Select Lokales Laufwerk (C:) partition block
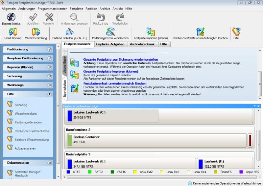Screen dimensions: 263x186 point(112,116)
